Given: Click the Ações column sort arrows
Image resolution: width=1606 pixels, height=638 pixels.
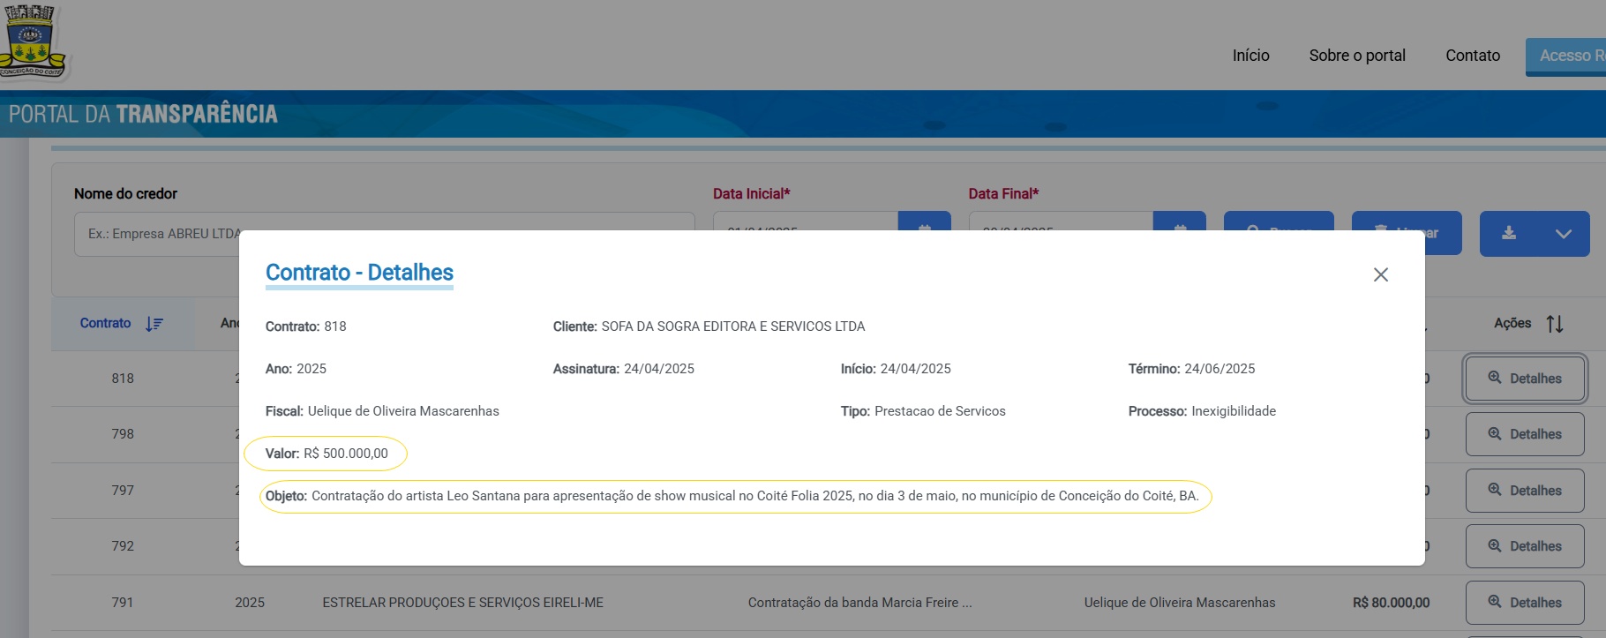Looking at the screenshot, I should coord(1554,324).
